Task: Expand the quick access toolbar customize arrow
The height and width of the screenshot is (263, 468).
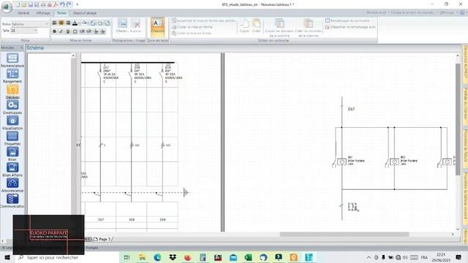Action: [78, 4]
